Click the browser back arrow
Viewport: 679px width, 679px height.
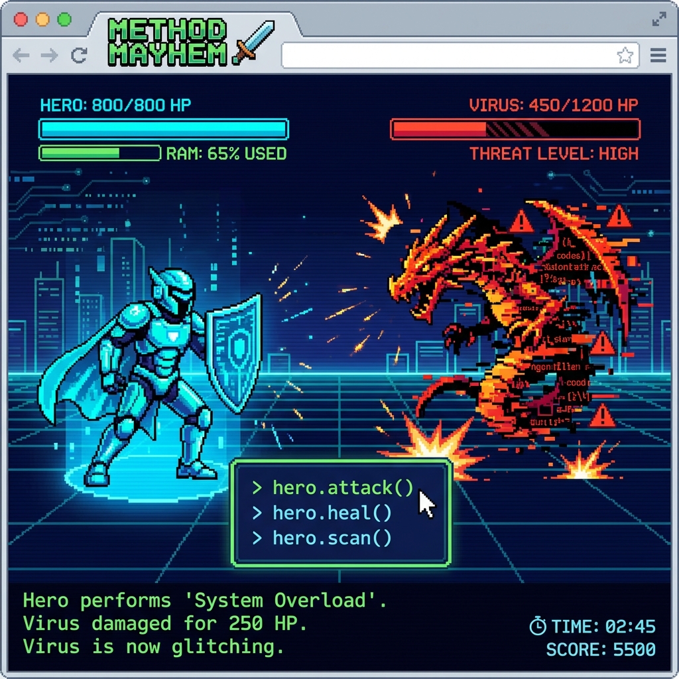tap(21, 56)
